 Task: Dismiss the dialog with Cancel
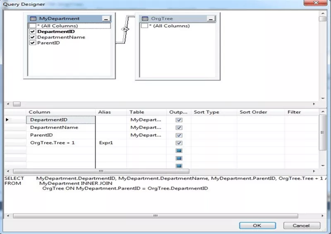[302, 225]
